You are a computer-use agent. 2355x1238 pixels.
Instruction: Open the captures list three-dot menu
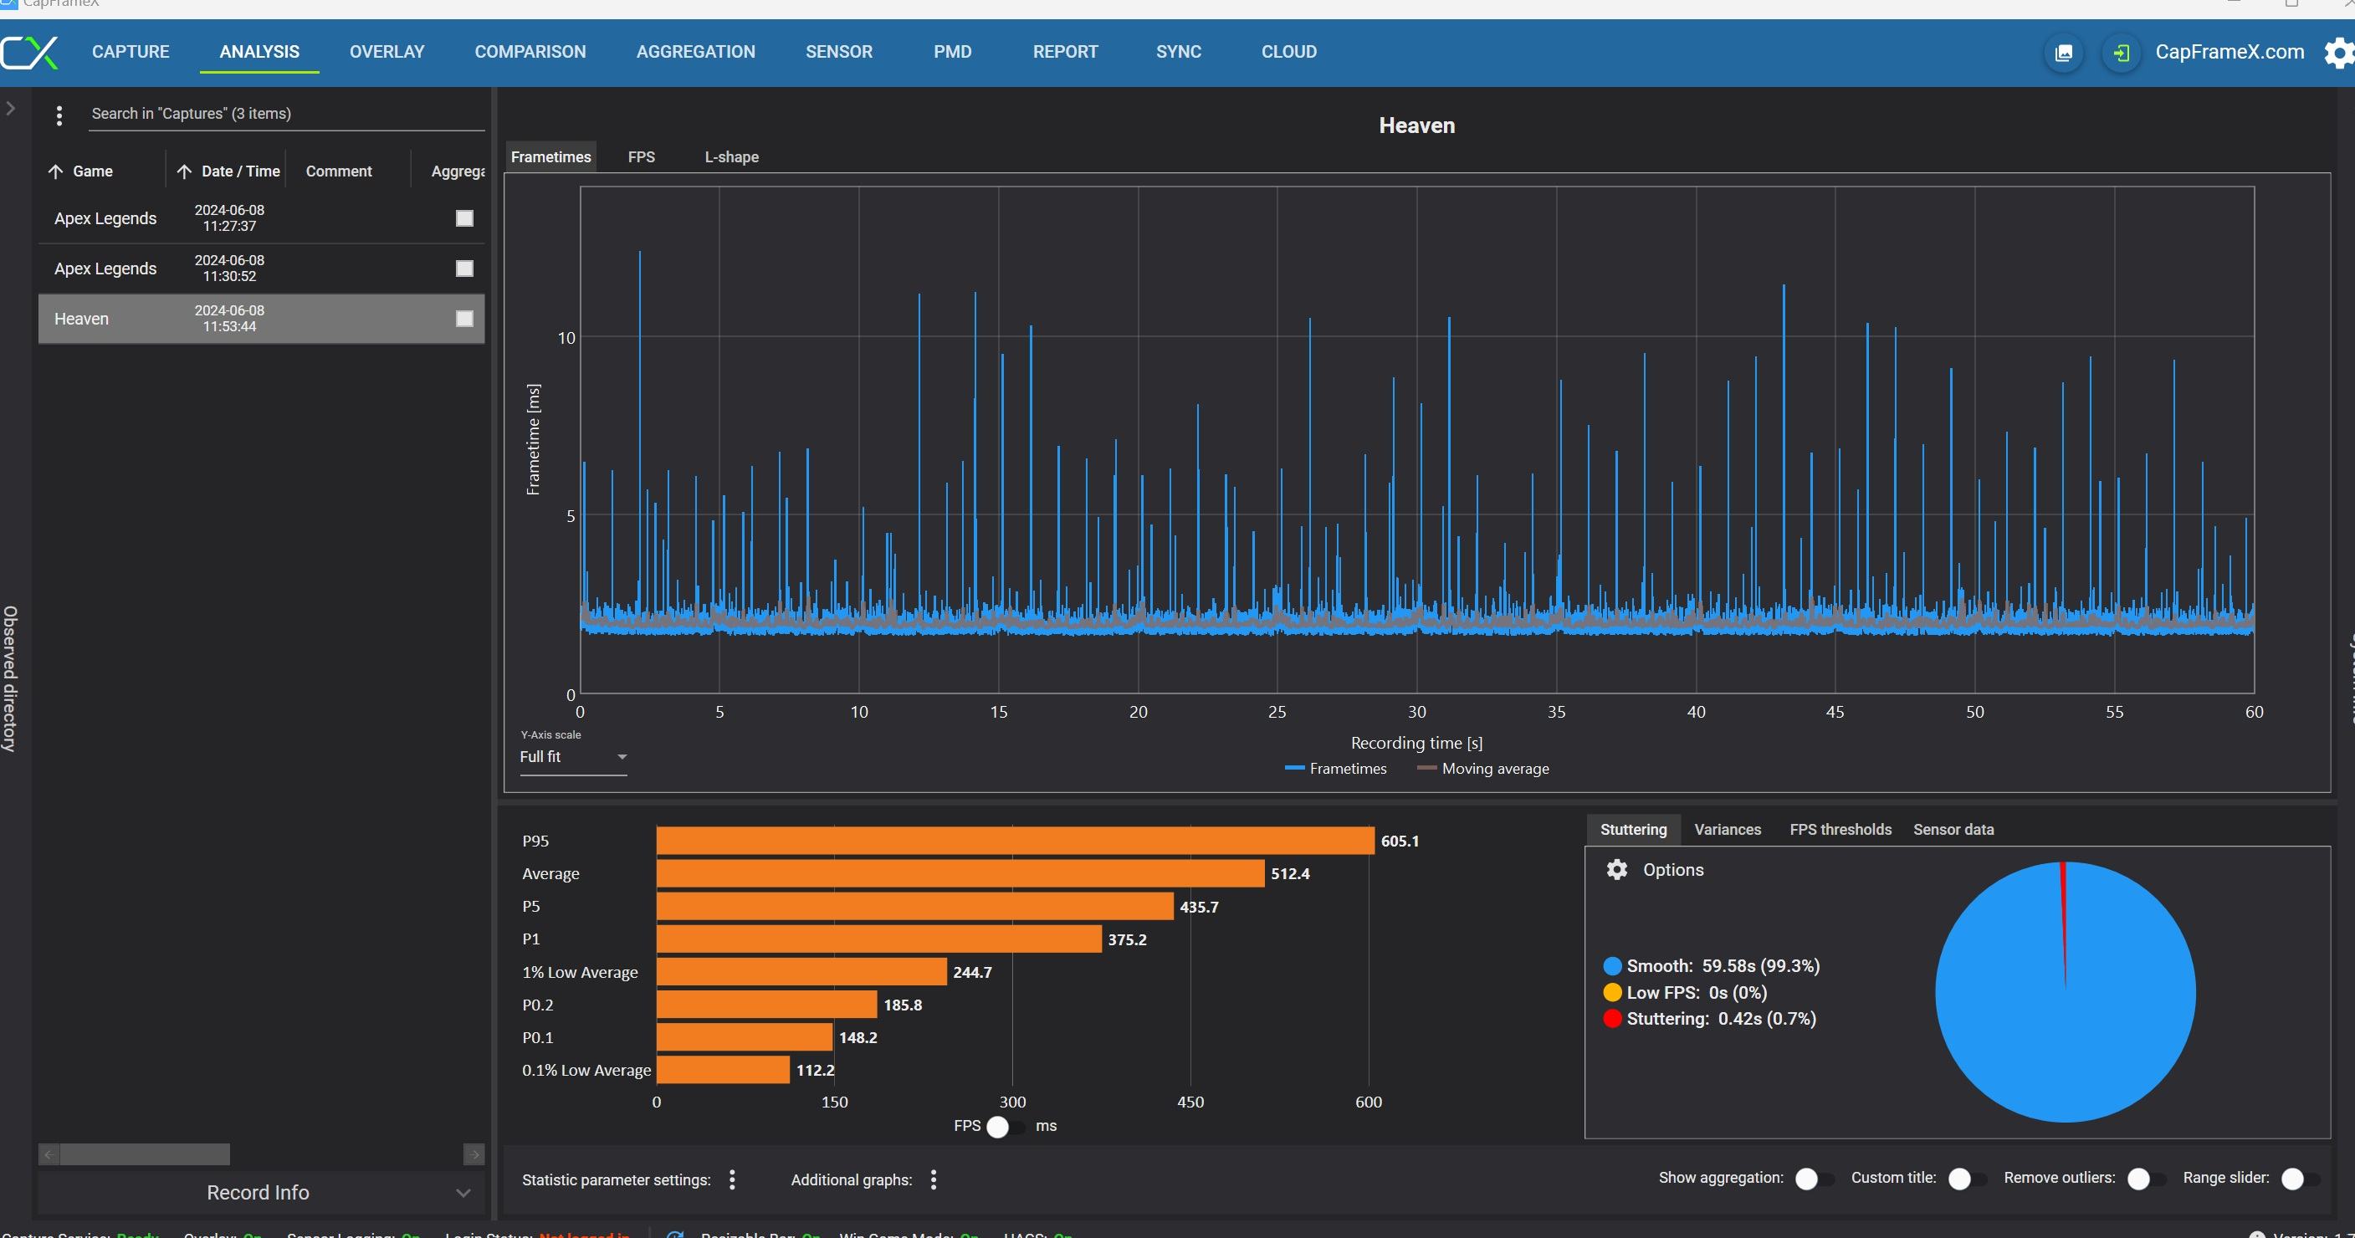pos(59,115)
